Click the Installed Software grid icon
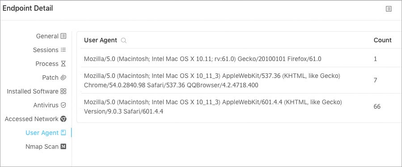 point(63,91)
